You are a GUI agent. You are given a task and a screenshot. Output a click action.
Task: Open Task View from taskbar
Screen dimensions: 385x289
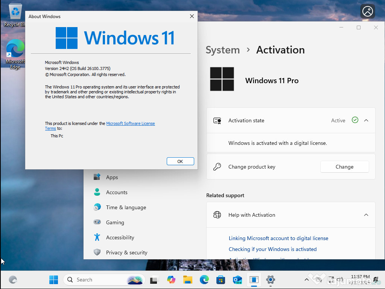pos(154,280)
